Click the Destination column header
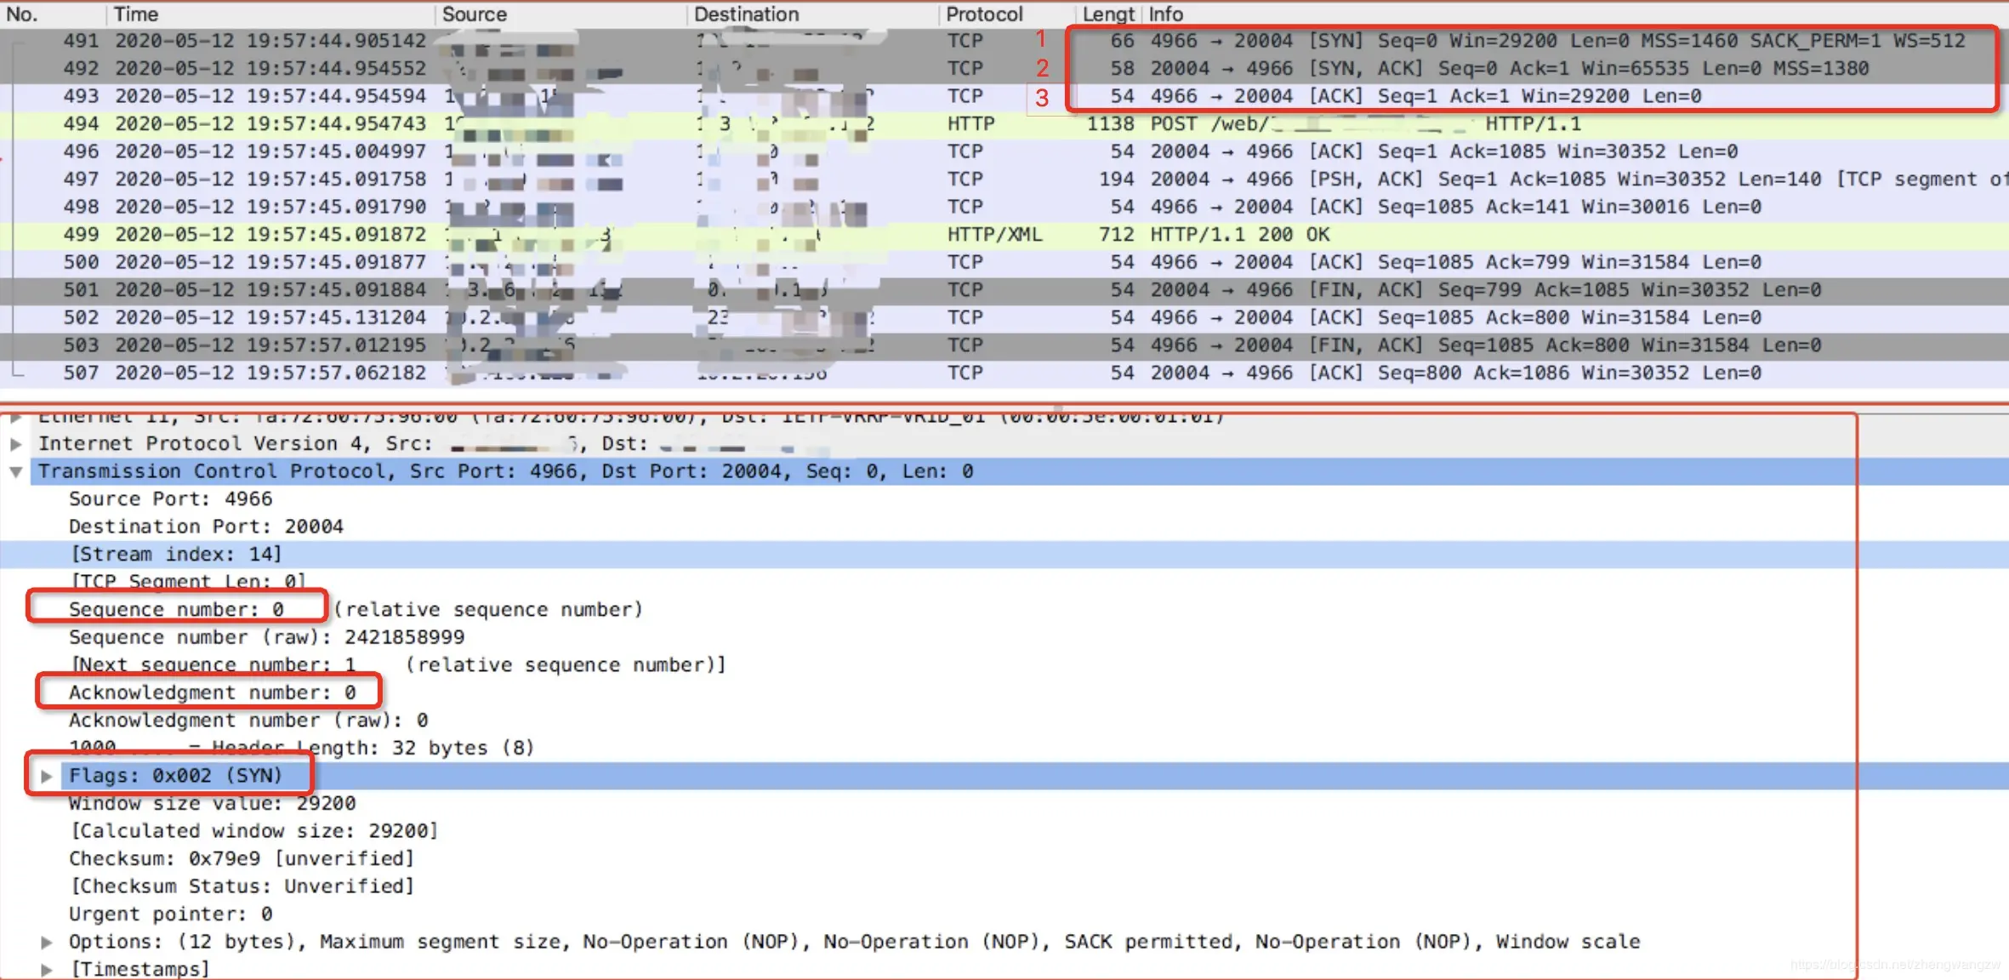Screen dimensions: 2009x980 point(813,14)
